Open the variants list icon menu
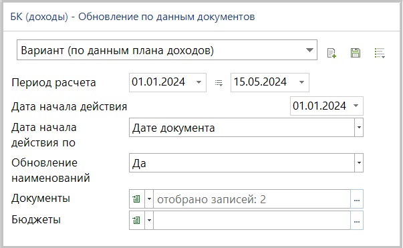 pyautogui.click(x=380, y=53)
